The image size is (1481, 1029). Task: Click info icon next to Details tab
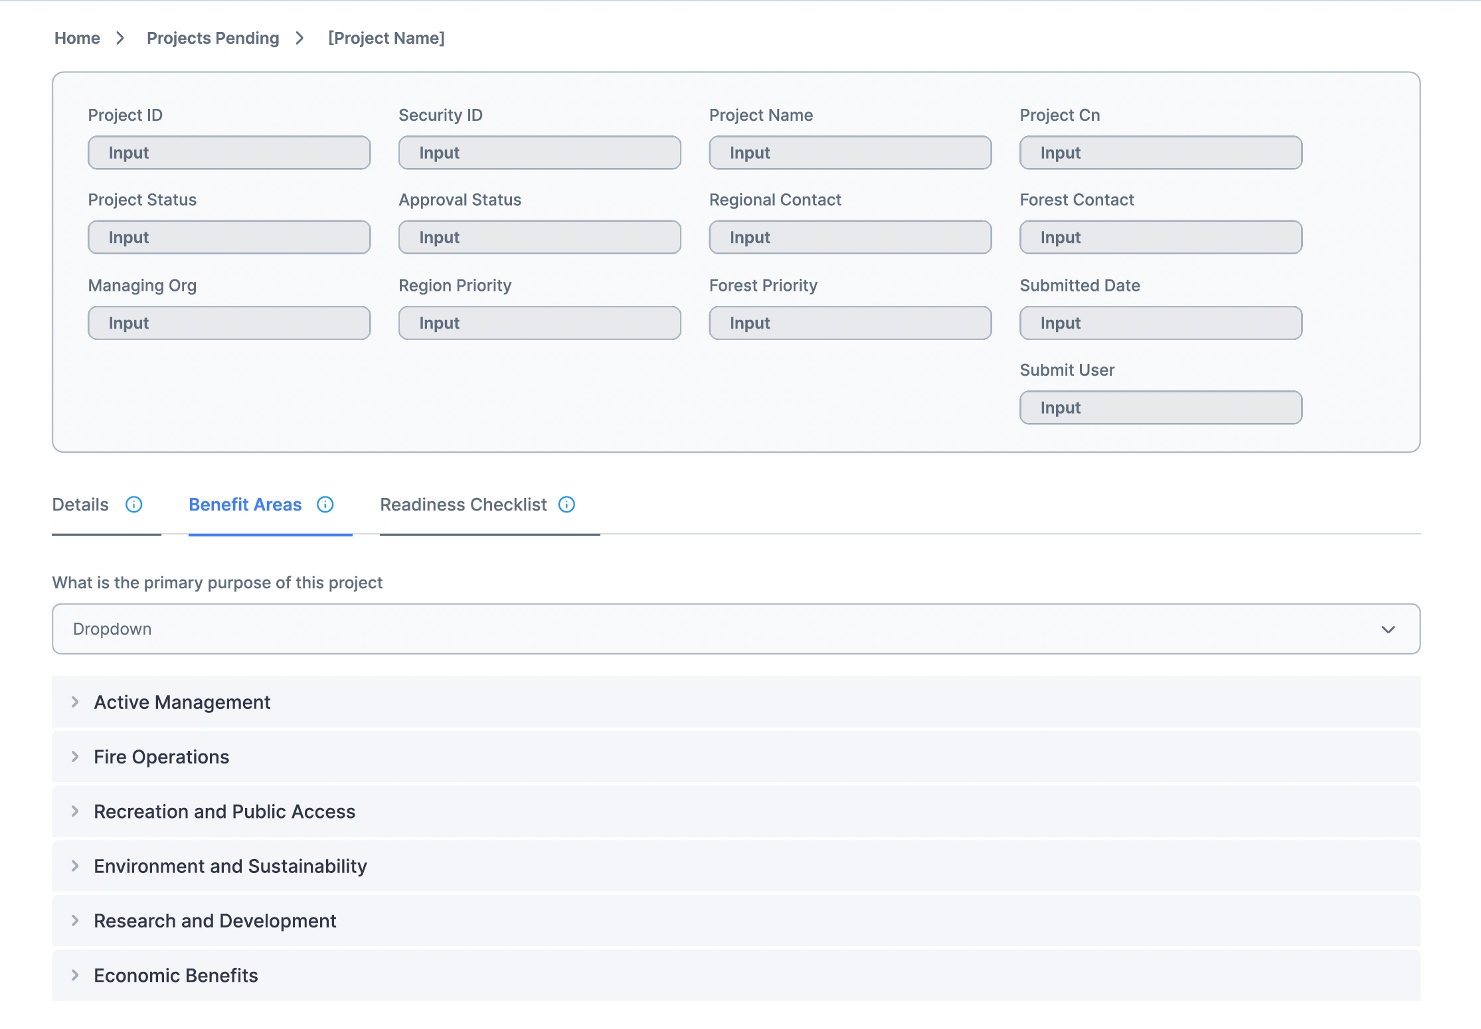click(x=134, y=505)
